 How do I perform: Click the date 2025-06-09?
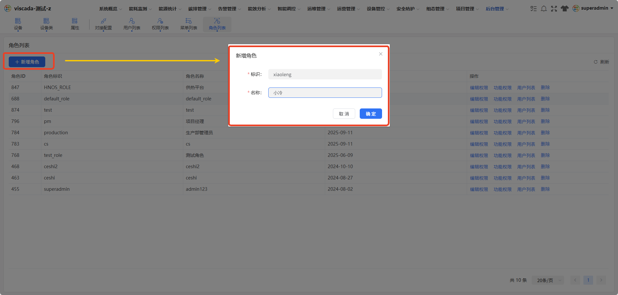[340, 155]
